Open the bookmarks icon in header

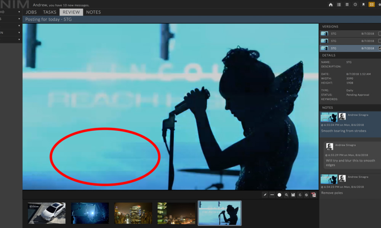pyautogui.click(x=363, y=5)
